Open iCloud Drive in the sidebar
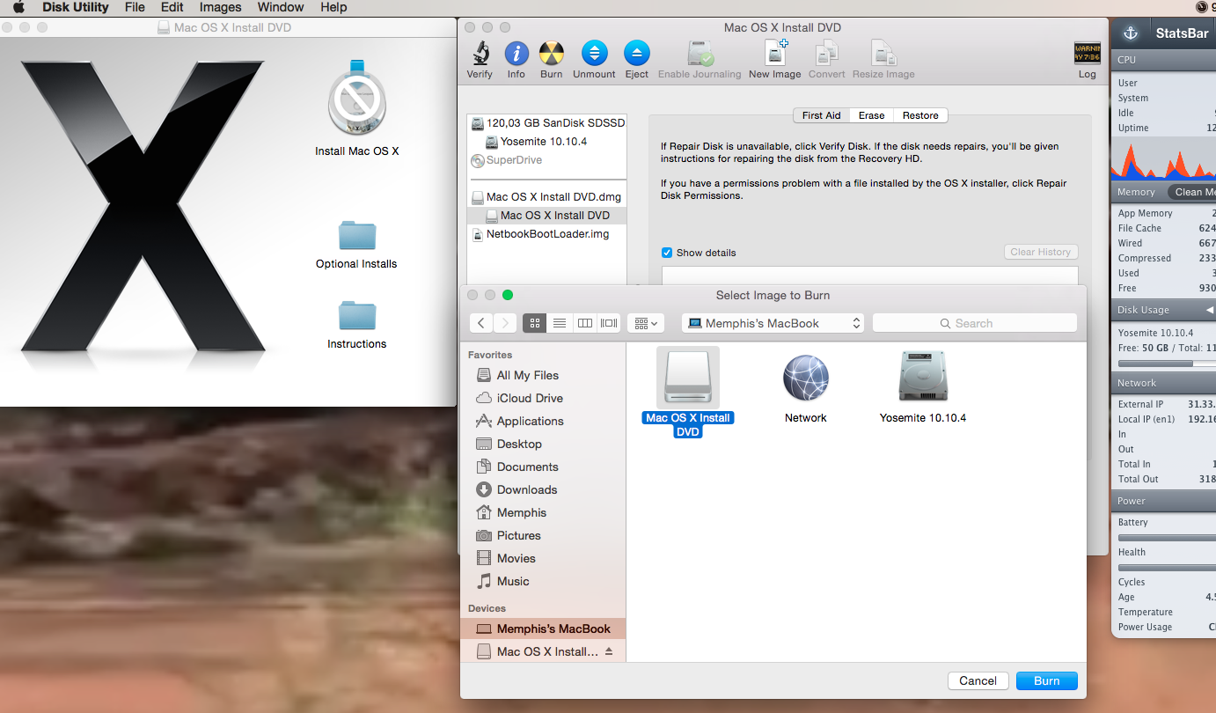This screenshot has width=1216, height=713. tap(530, 398)
